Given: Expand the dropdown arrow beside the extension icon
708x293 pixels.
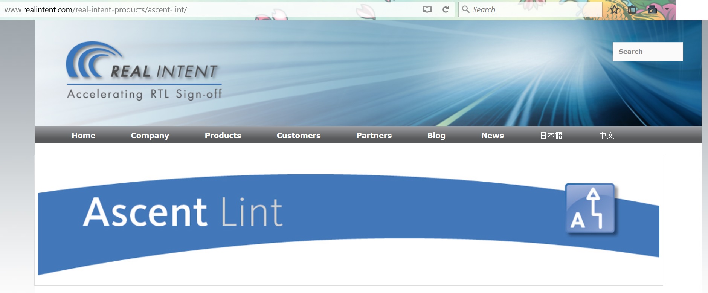Looking at the screenshot, I should pyautogui.click(x=667, y=9).
